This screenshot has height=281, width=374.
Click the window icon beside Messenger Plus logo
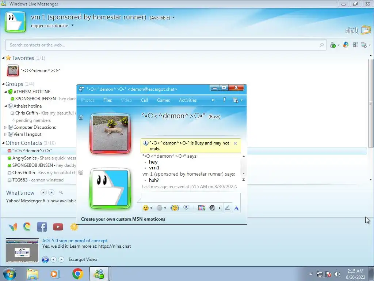pos(366,30)
